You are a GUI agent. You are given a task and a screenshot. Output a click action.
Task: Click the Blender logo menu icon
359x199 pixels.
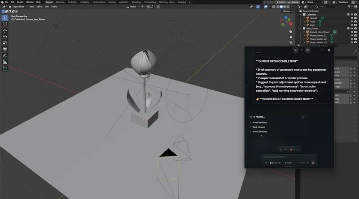click(x=2, y=2)
